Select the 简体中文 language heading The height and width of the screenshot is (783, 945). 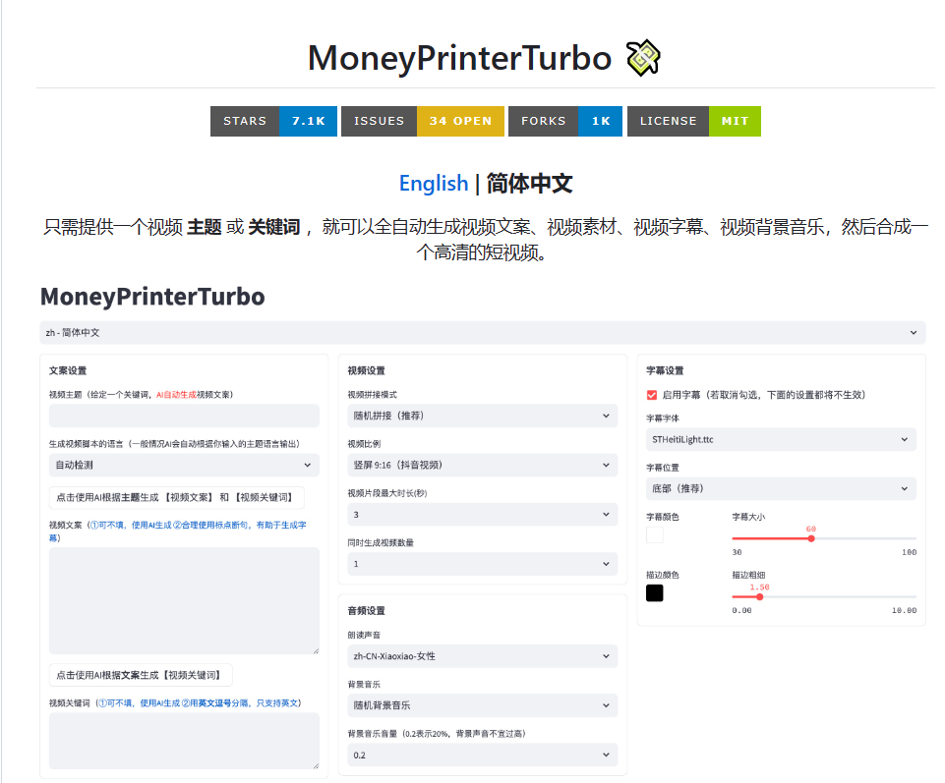point(529,183)
